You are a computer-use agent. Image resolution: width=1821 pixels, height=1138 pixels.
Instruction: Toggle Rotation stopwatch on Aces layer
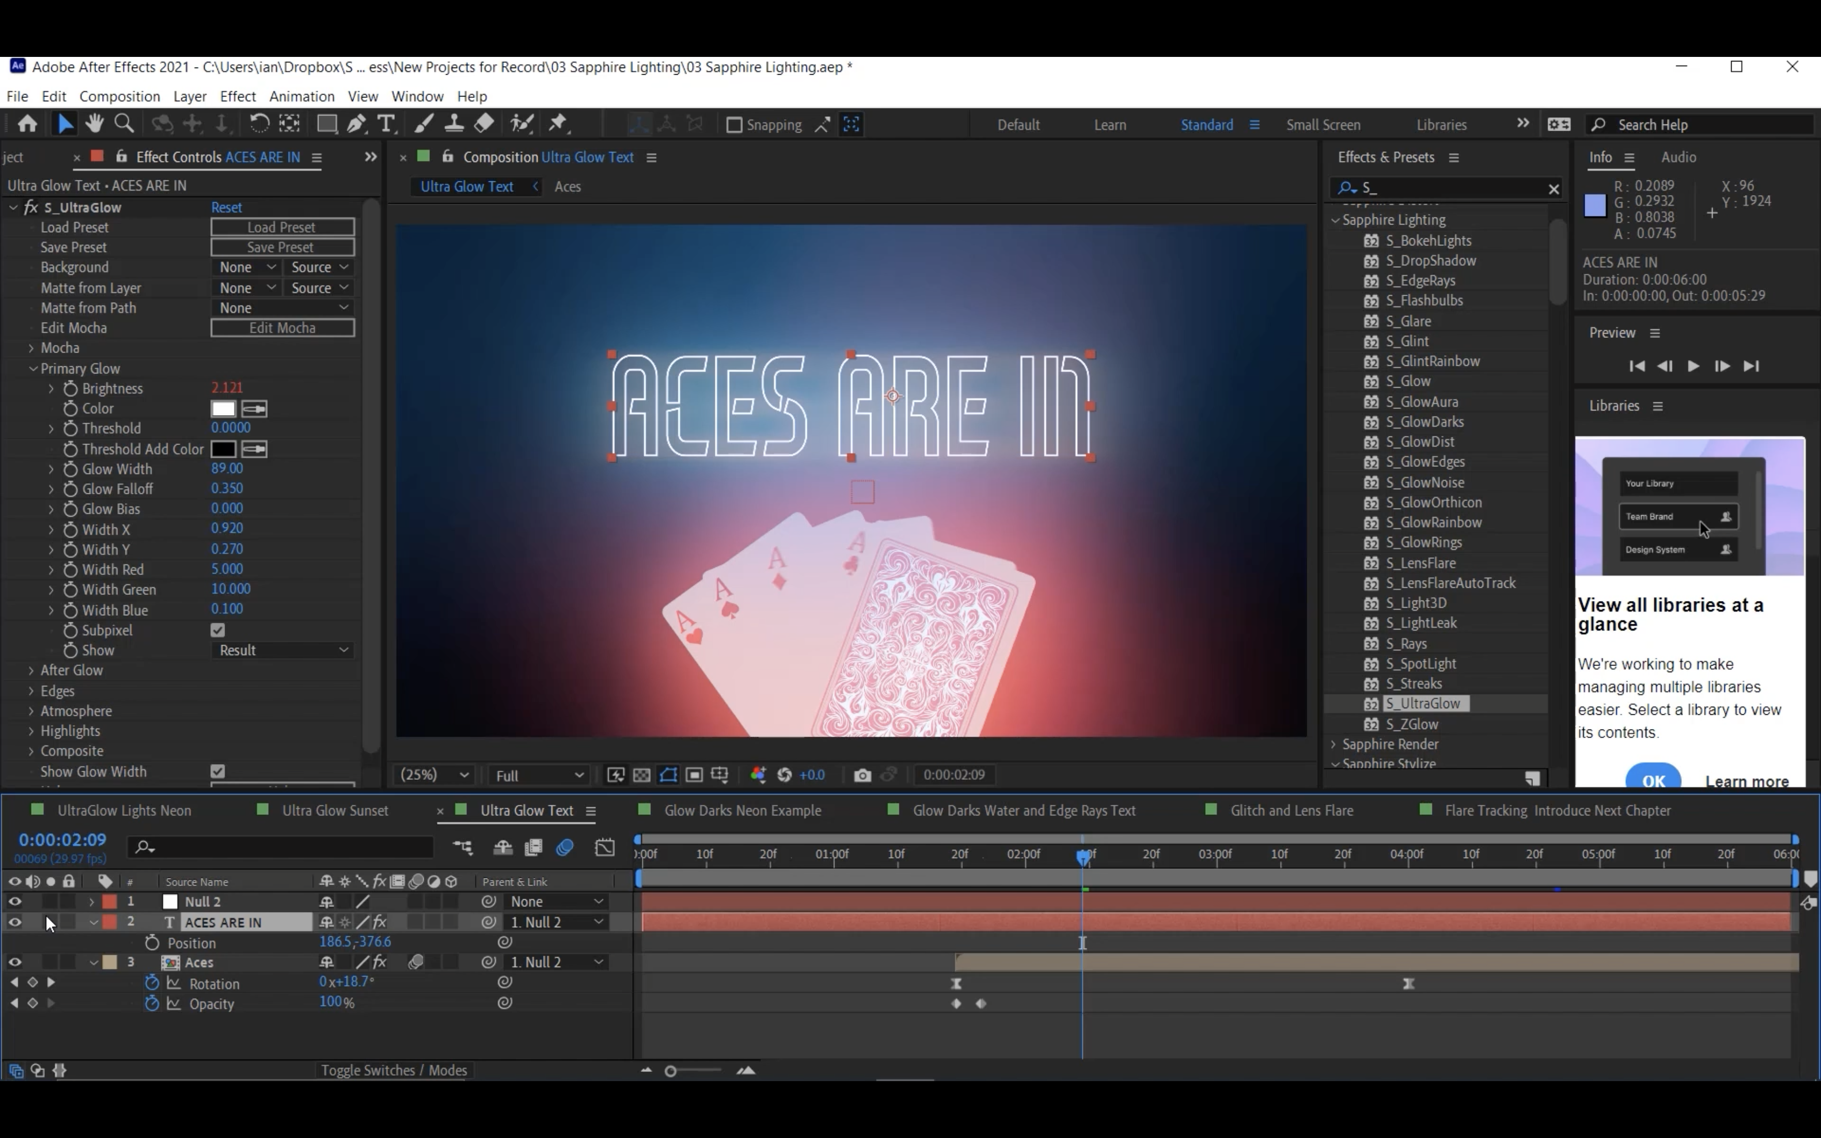pos(152,983)
